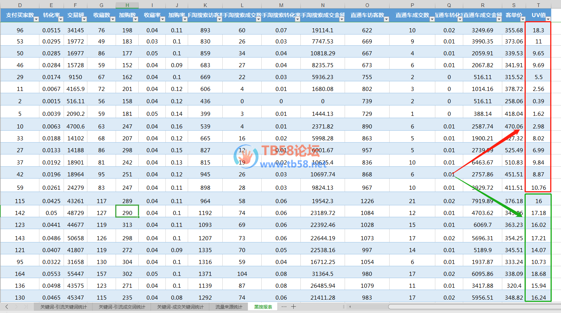
Task: Go to the 关键词-引流成交词统计 sheet tab
Action: pos(122,307)
